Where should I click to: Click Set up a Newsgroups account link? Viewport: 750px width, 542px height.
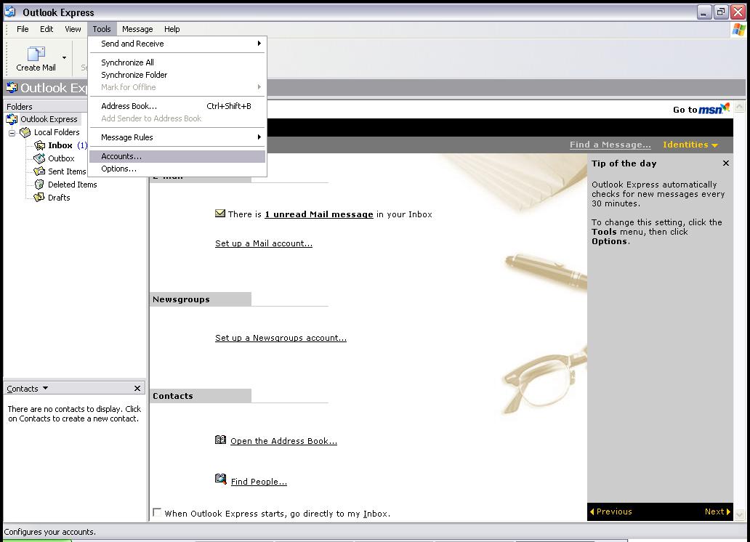pos(281,338)
